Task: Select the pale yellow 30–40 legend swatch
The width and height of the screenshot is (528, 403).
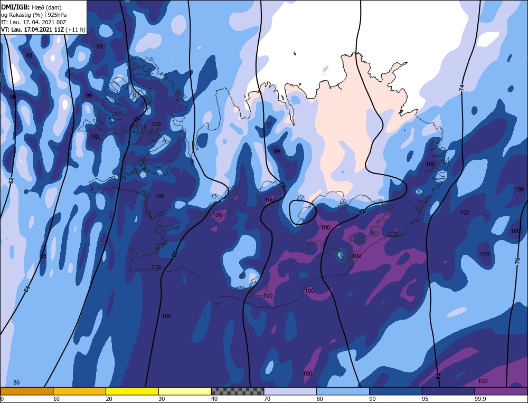Action: (185, 391)
